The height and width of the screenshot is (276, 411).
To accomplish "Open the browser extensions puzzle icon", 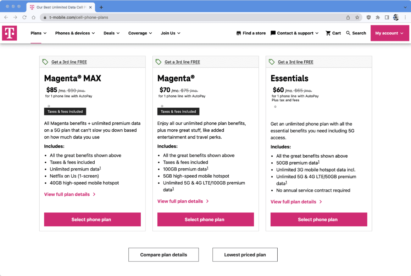I will [378, 17].
